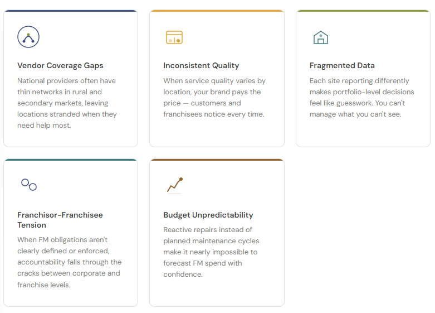Select the Vendor Coverage Gaps heading
The width and height of the screenshot is (435, 313).
tap(60, 65)
